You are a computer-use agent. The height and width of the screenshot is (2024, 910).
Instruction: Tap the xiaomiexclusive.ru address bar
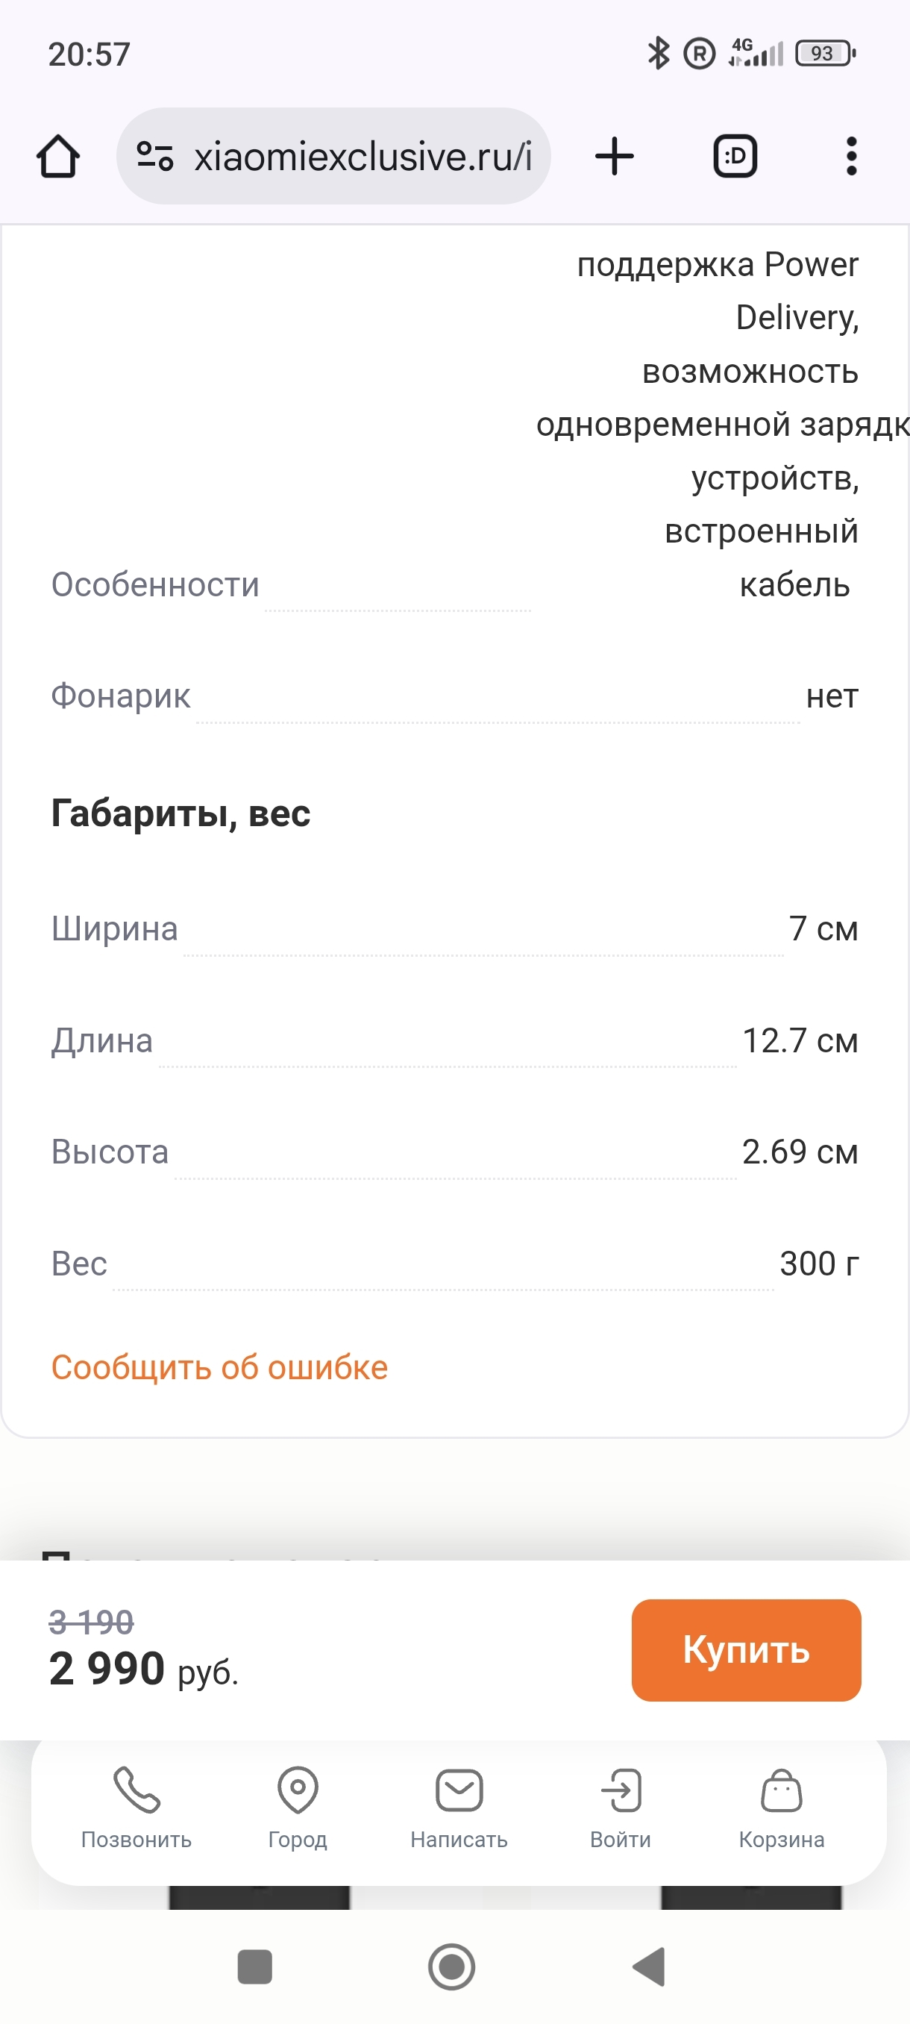point(363,157)
